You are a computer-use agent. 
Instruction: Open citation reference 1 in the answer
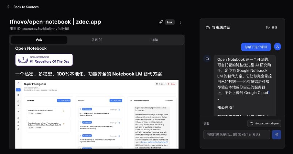(x=269, y=93)
